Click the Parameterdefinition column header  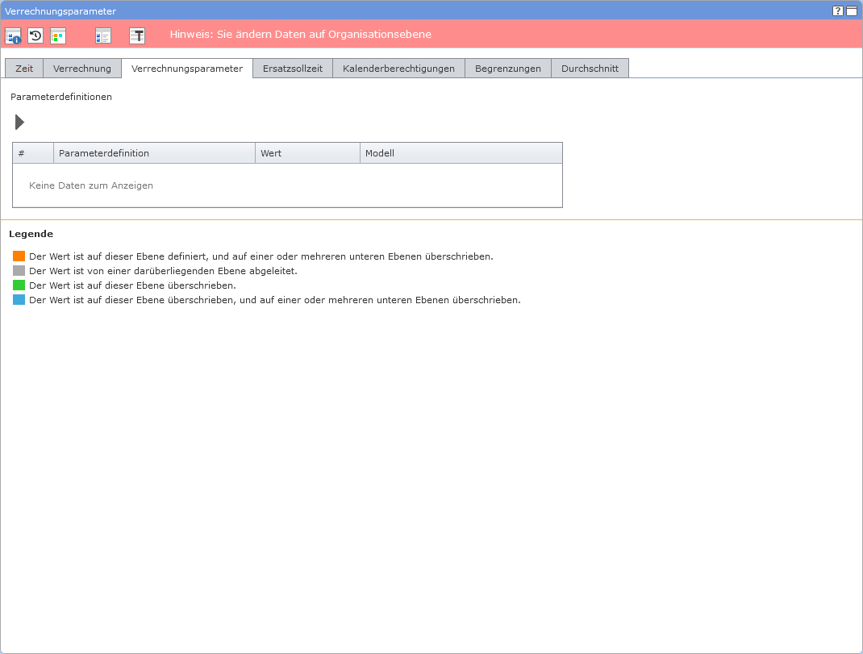(x=153, y=153)
